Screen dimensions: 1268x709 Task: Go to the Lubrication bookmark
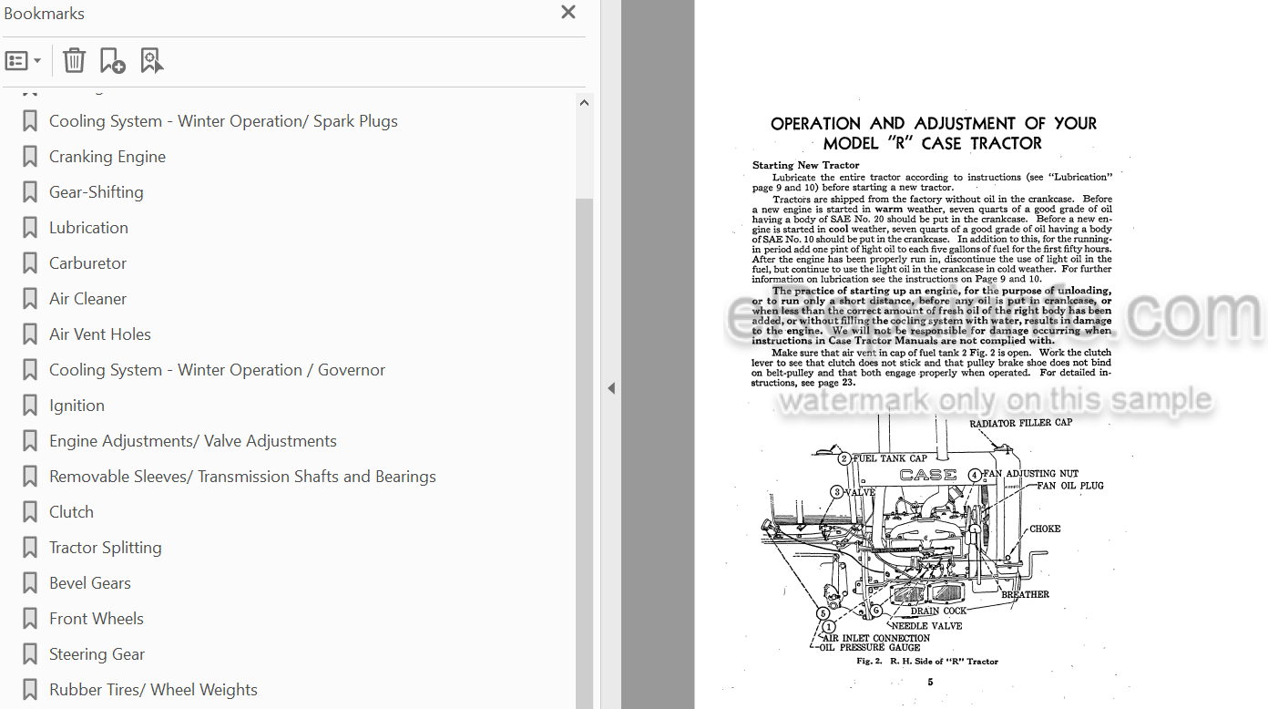(88, 228)
